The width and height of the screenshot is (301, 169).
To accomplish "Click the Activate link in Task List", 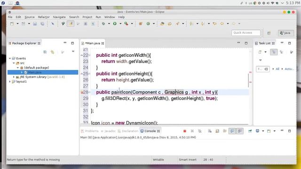I will tap(289, 69).
